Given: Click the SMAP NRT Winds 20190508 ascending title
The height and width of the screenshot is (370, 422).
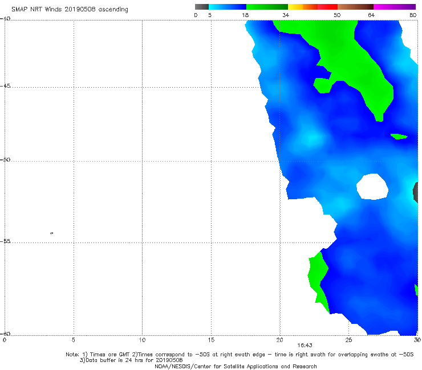Looking at the screenshot, I should click(70, 9).
